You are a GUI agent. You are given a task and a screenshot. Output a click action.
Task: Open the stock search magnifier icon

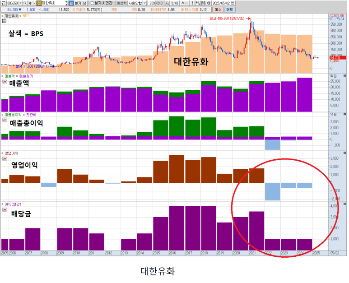[25, 3]
